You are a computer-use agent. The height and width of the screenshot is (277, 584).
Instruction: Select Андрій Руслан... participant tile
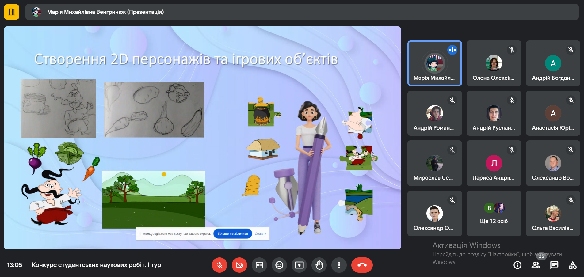coord(494,113)
